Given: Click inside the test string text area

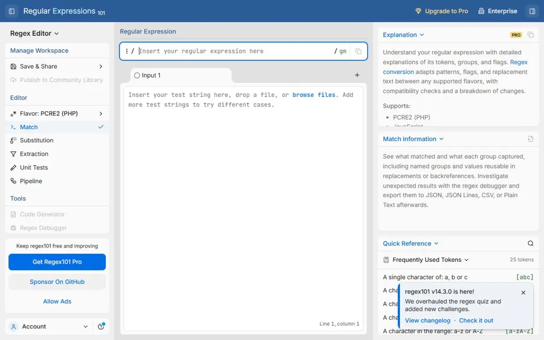Looking at the screenshot, I should 243,208.
